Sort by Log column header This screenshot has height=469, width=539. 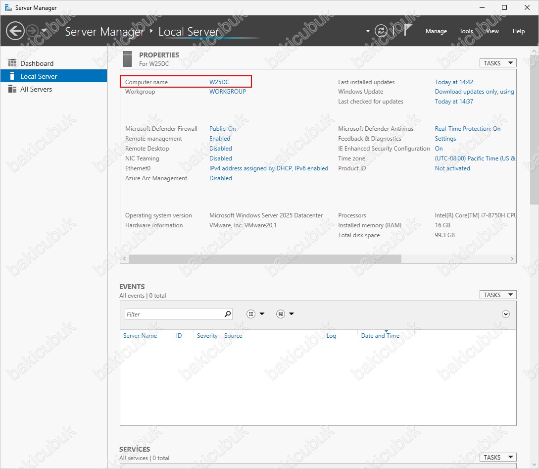tap(331, 336)
